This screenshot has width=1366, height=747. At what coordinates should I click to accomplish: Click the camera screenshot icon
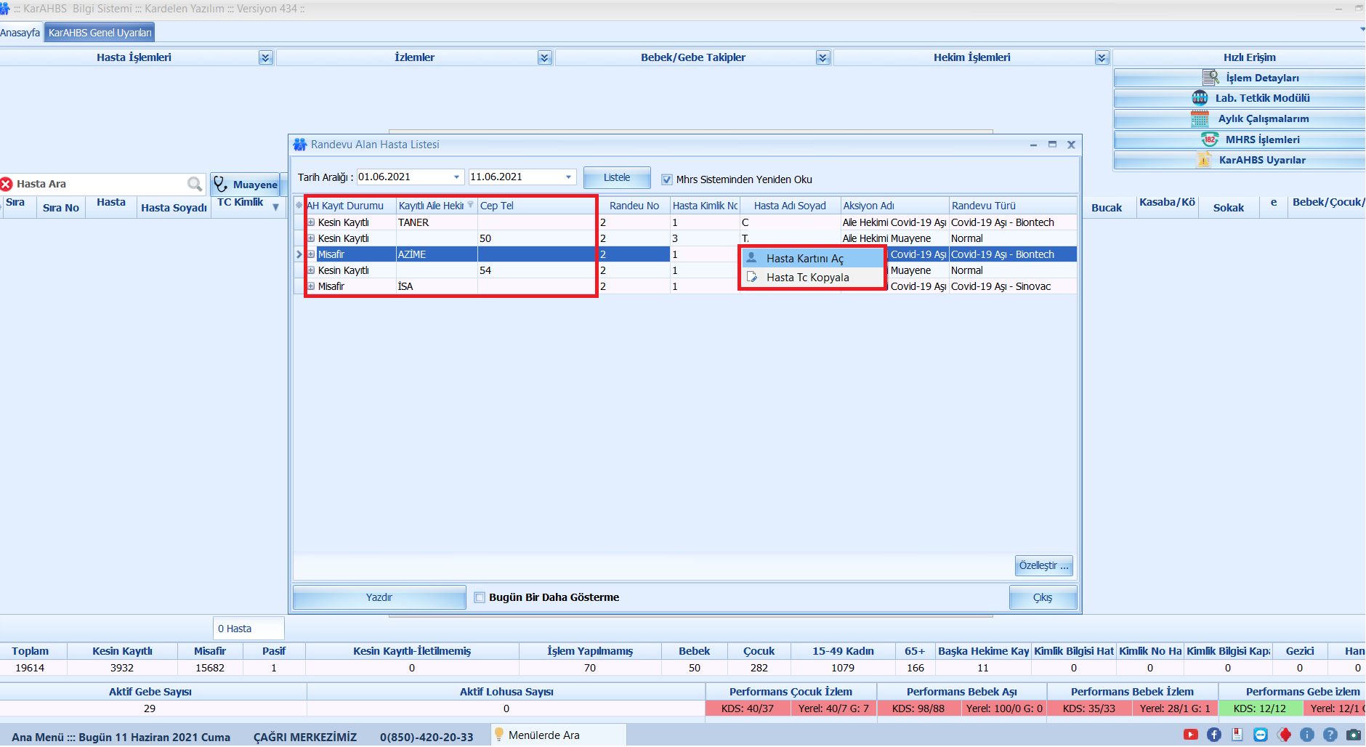[1354, 735]
